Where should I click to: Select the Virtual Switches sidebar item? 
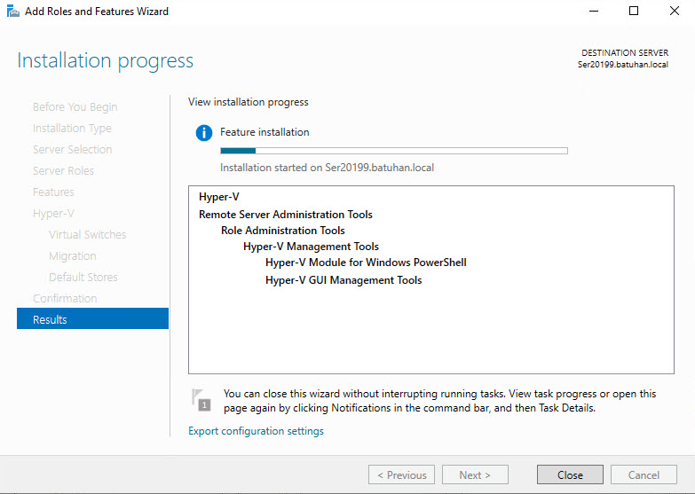[87, 234]
